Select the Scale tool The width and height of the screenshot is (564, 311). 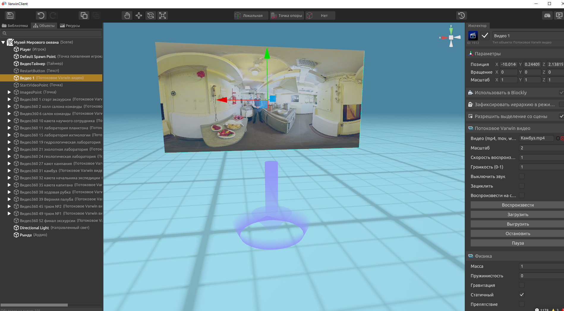pyautogui.click(x=163, y=15)
